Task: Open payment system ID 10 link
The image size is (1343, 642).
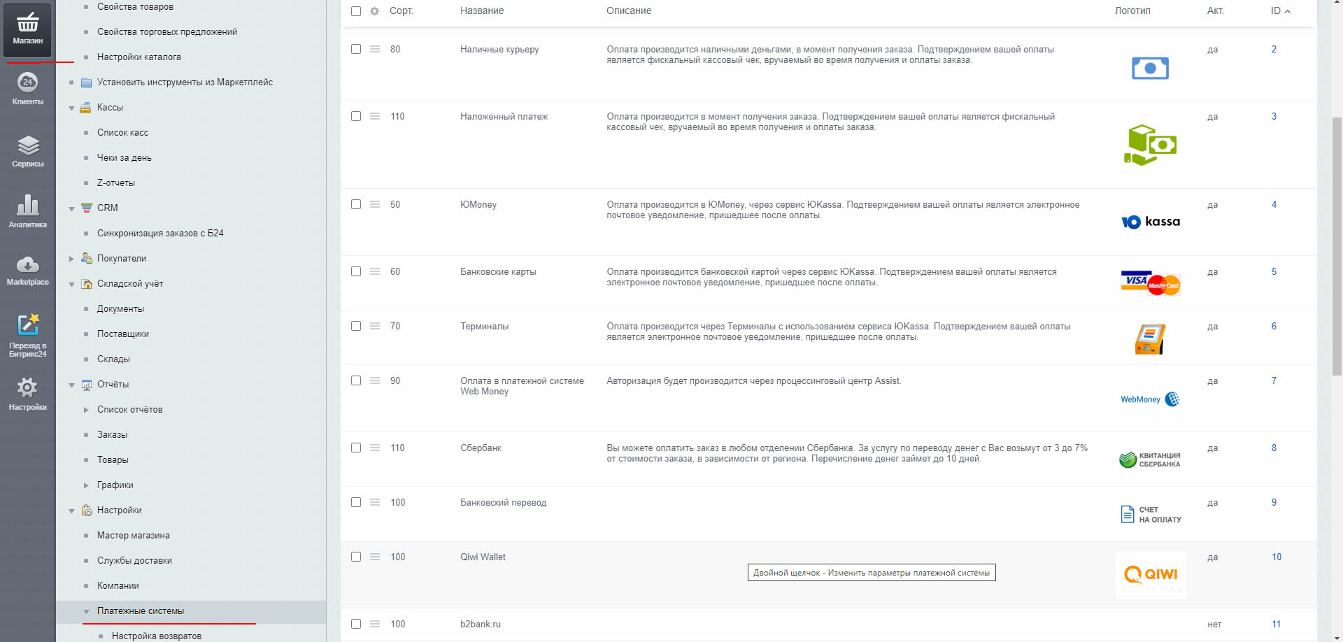Action: pos(1277,557)
